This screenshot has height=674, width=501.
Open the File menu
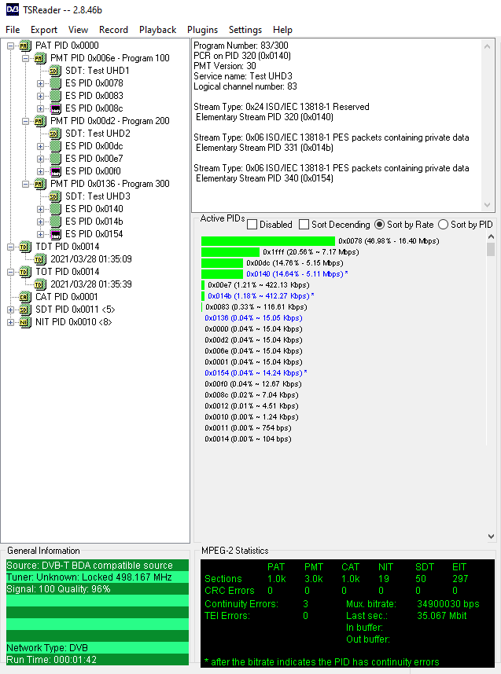pyautogui.click(x=13, y=30)
